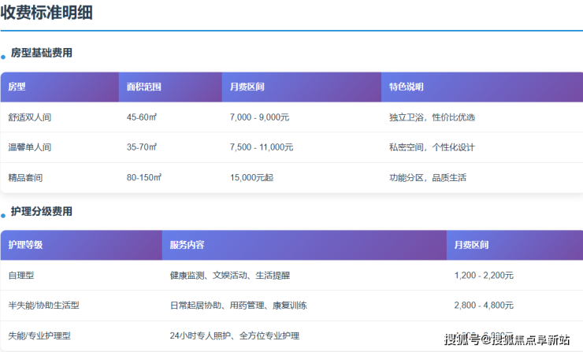583x352 pixels.
Task: Click the 房型 column header
Action: point(17,87)
